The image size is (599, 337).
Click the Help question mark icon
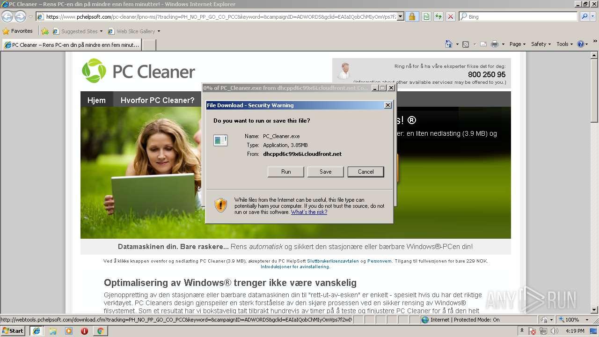tap(581, 44)
